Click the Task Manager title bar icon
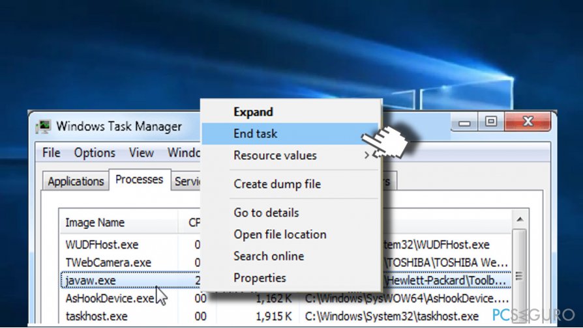Screen dimensions: 583x328 [44, 127]
